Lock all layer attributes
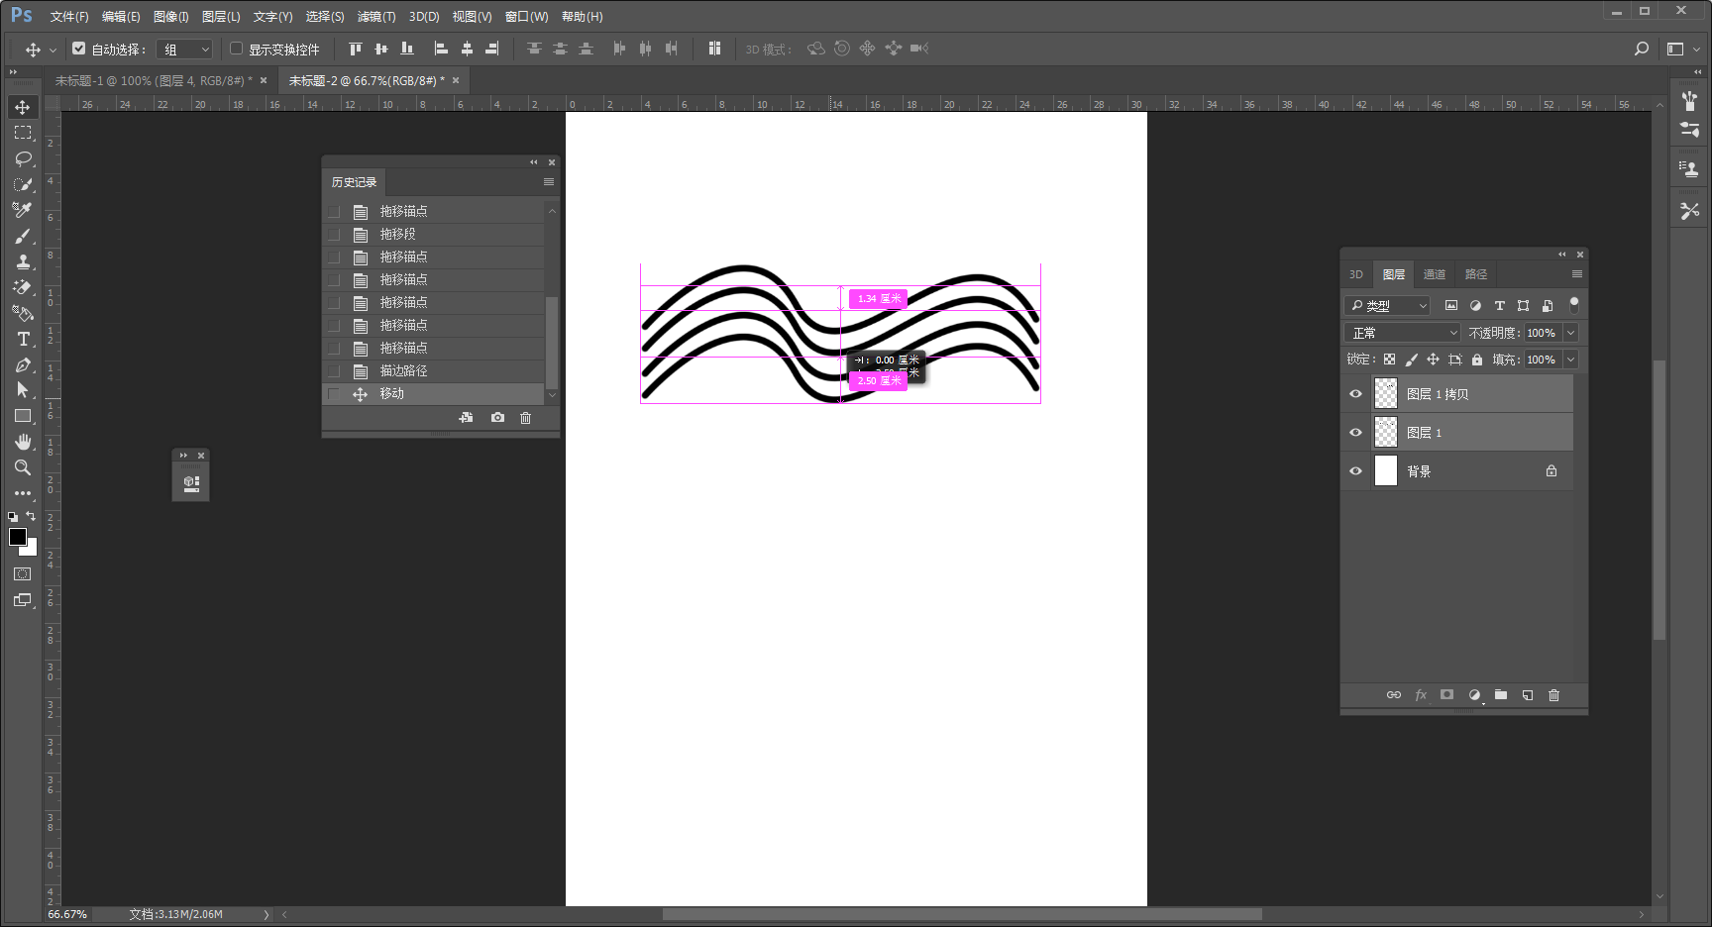Viewport: 1712px width, 927px height. point(1477,360)
